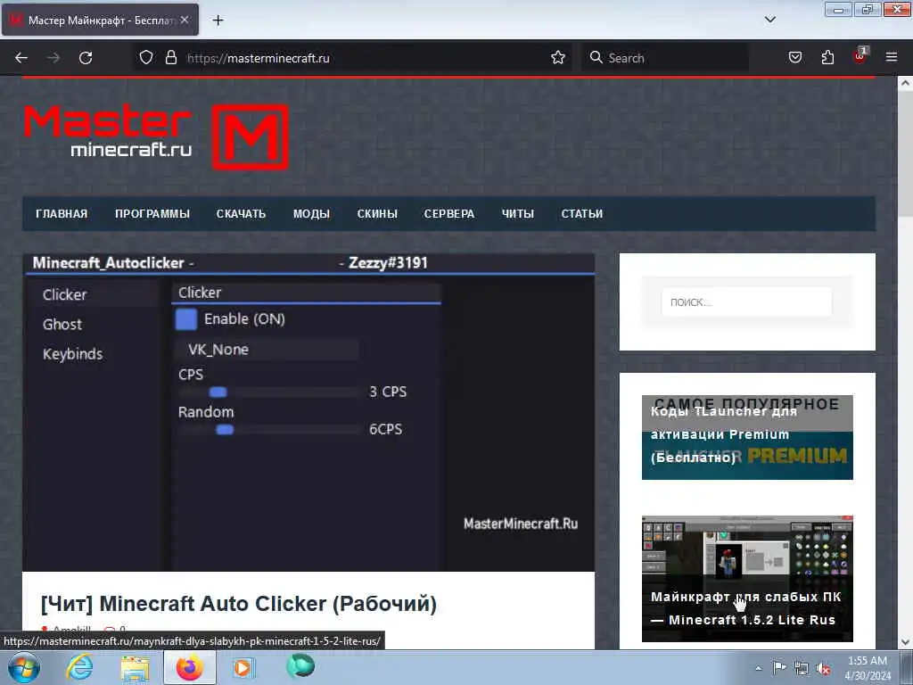The height and width of the screenshot is (685, 913).
Task: Click the page scrollbar down arrow
Action: pyautogui.click(x=905, y=642)
